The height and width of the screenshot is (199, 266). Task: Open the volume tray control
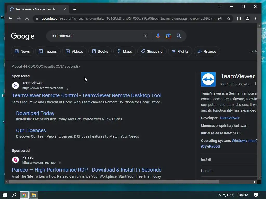[x=231, y=195]
